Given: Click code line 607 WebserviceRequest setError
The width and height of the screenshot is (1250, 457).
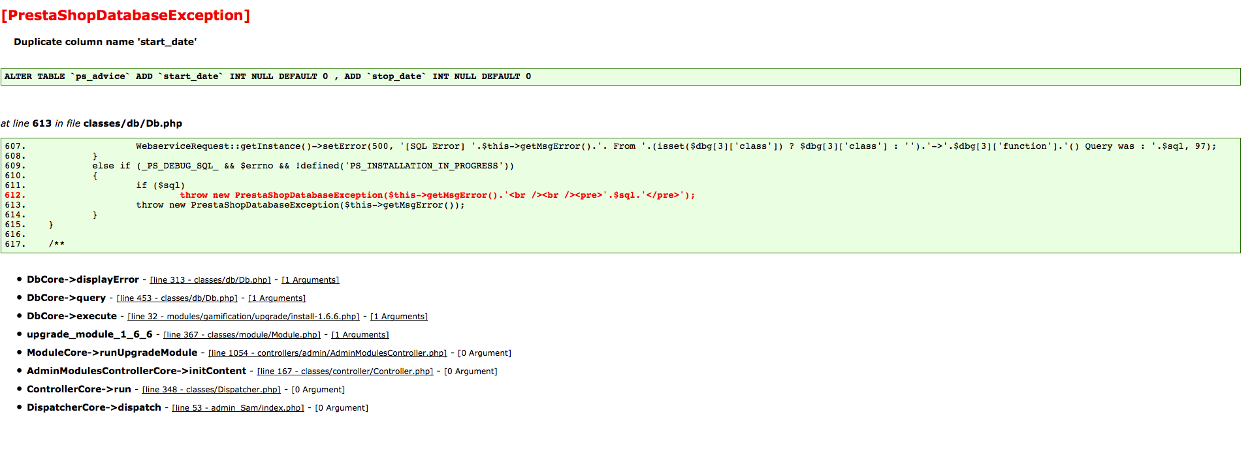Looking at the screenshot, I should (x=676, y=146).
